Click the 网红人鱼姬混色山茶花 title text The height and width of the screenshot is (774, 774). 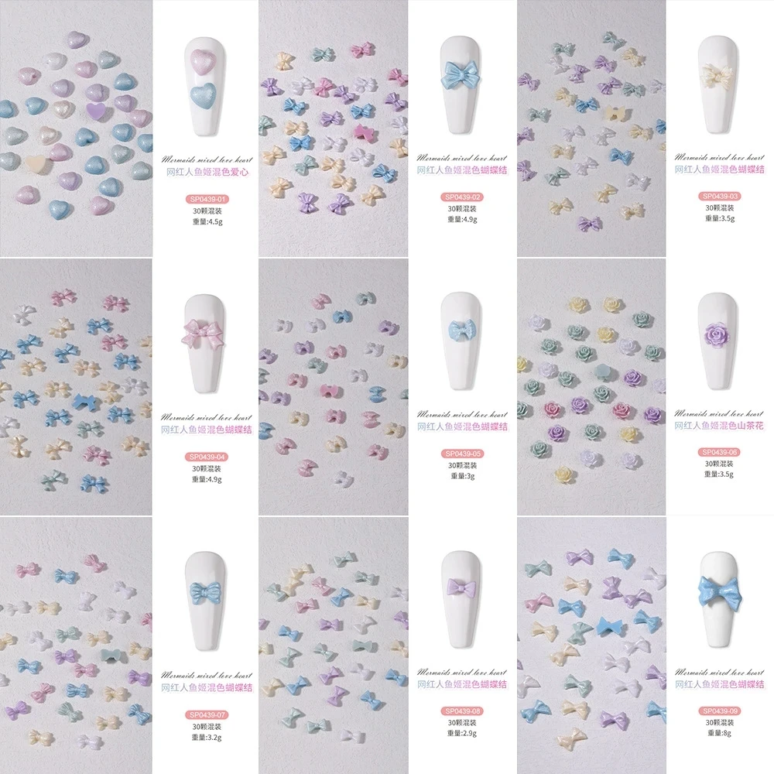point(720,426)
